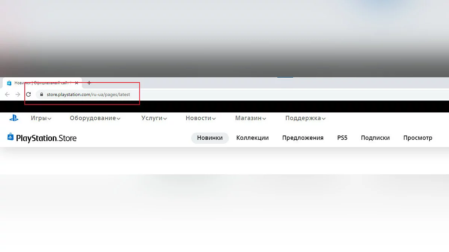Open the Коллекции store tab

253,138
